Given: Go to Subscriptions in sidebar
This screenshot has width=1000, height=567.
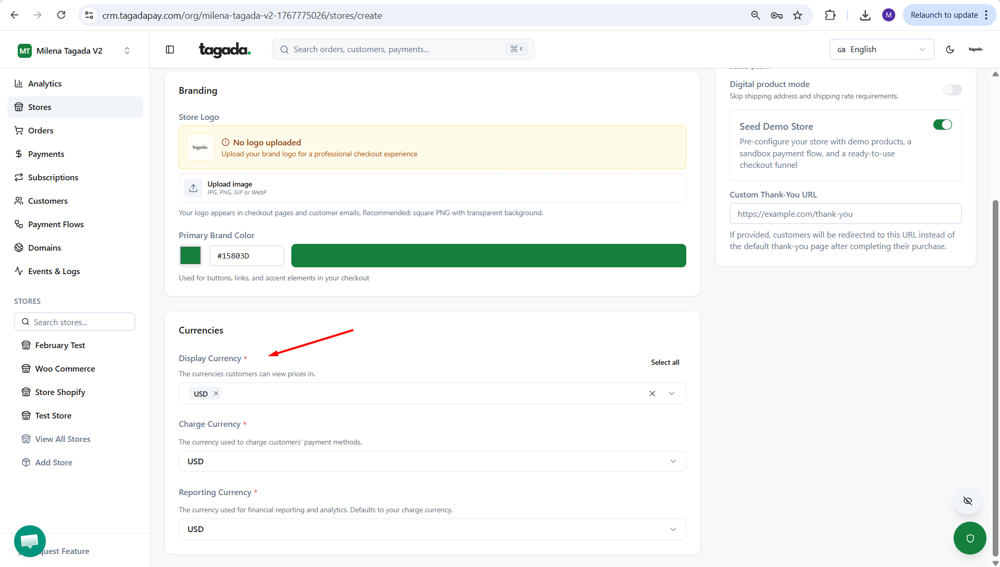Looking at the screenshot, I should (x=53, y=177).
